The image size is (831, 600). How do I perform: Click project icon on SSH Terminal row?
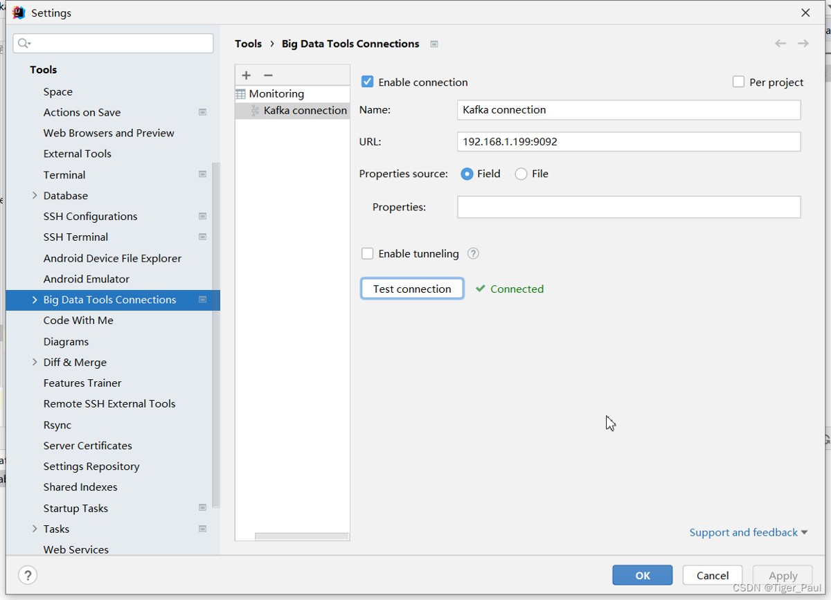pos(202,237)
